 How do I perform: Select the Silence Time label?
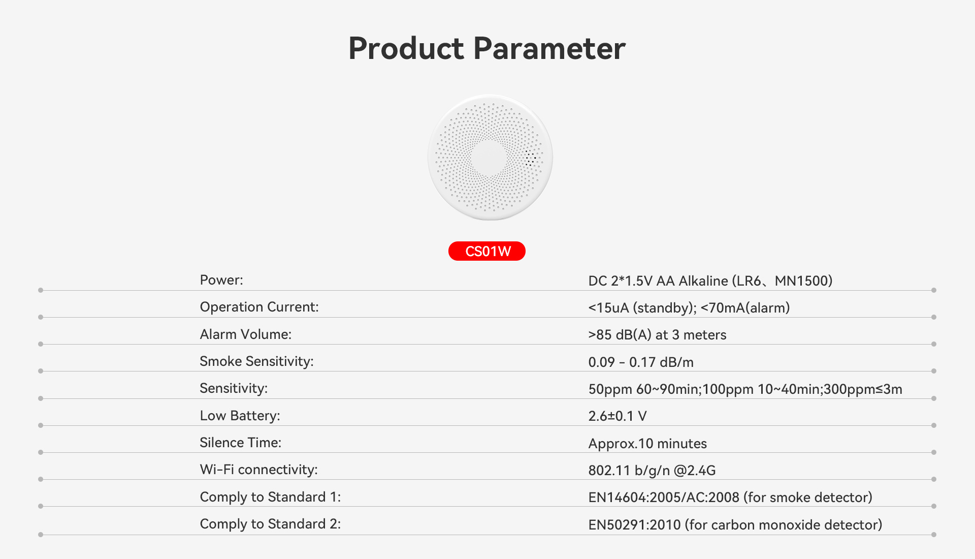(240, 442)
